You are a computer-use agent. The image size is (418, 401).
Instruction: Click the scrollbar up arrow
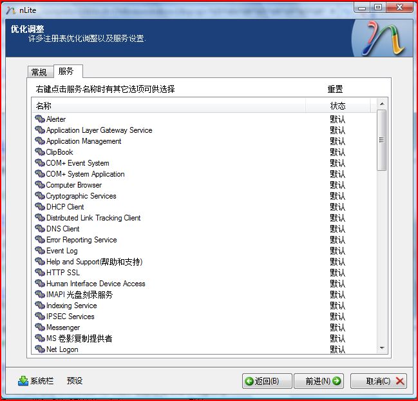point(382,104)
